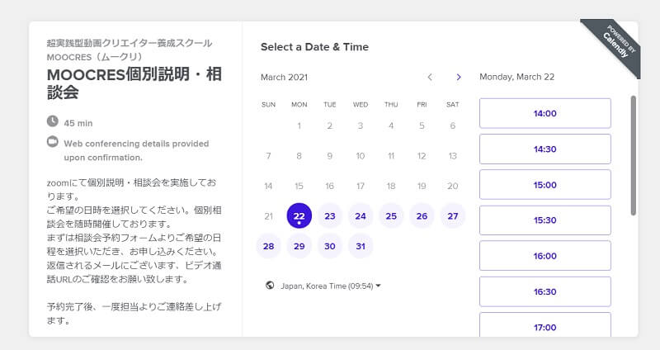Choose March 31 on the calendar
This screenshot has width=660, height=350.
click(360, 246)
